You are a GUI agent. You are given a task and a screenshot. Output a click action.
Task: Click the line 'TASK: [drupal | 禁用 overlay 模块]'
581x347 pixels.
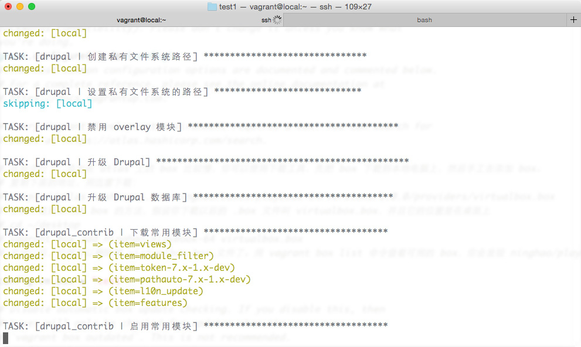click(x=201, y=127)
